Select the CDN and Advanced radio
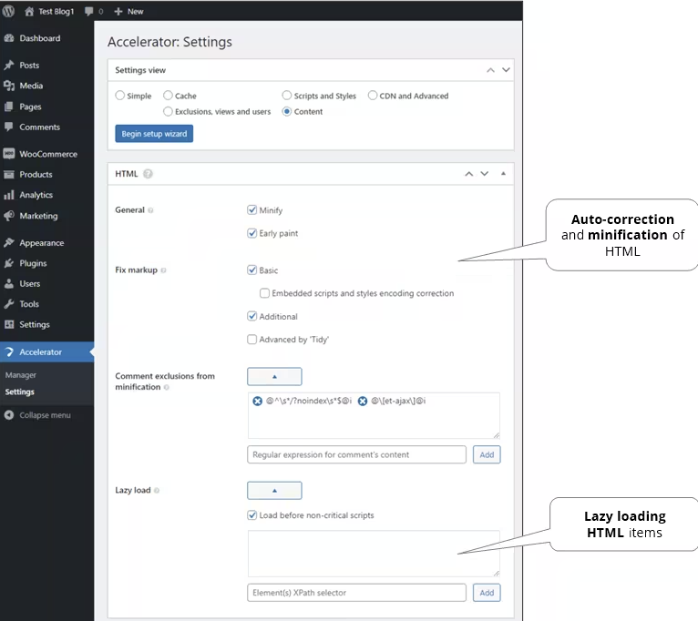The width and height of the screenshot is (698, 621). [x=373, y=96]
